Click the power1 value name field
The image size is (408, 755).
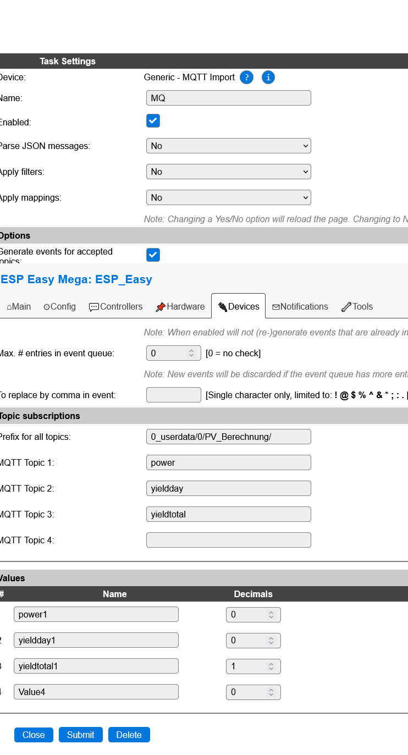coord(96,614)
